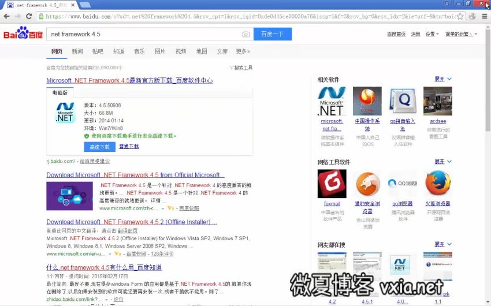The image size is (491, 306).
Task: Go forward using the browser forward arrow
Action: (x=18, y=16)
